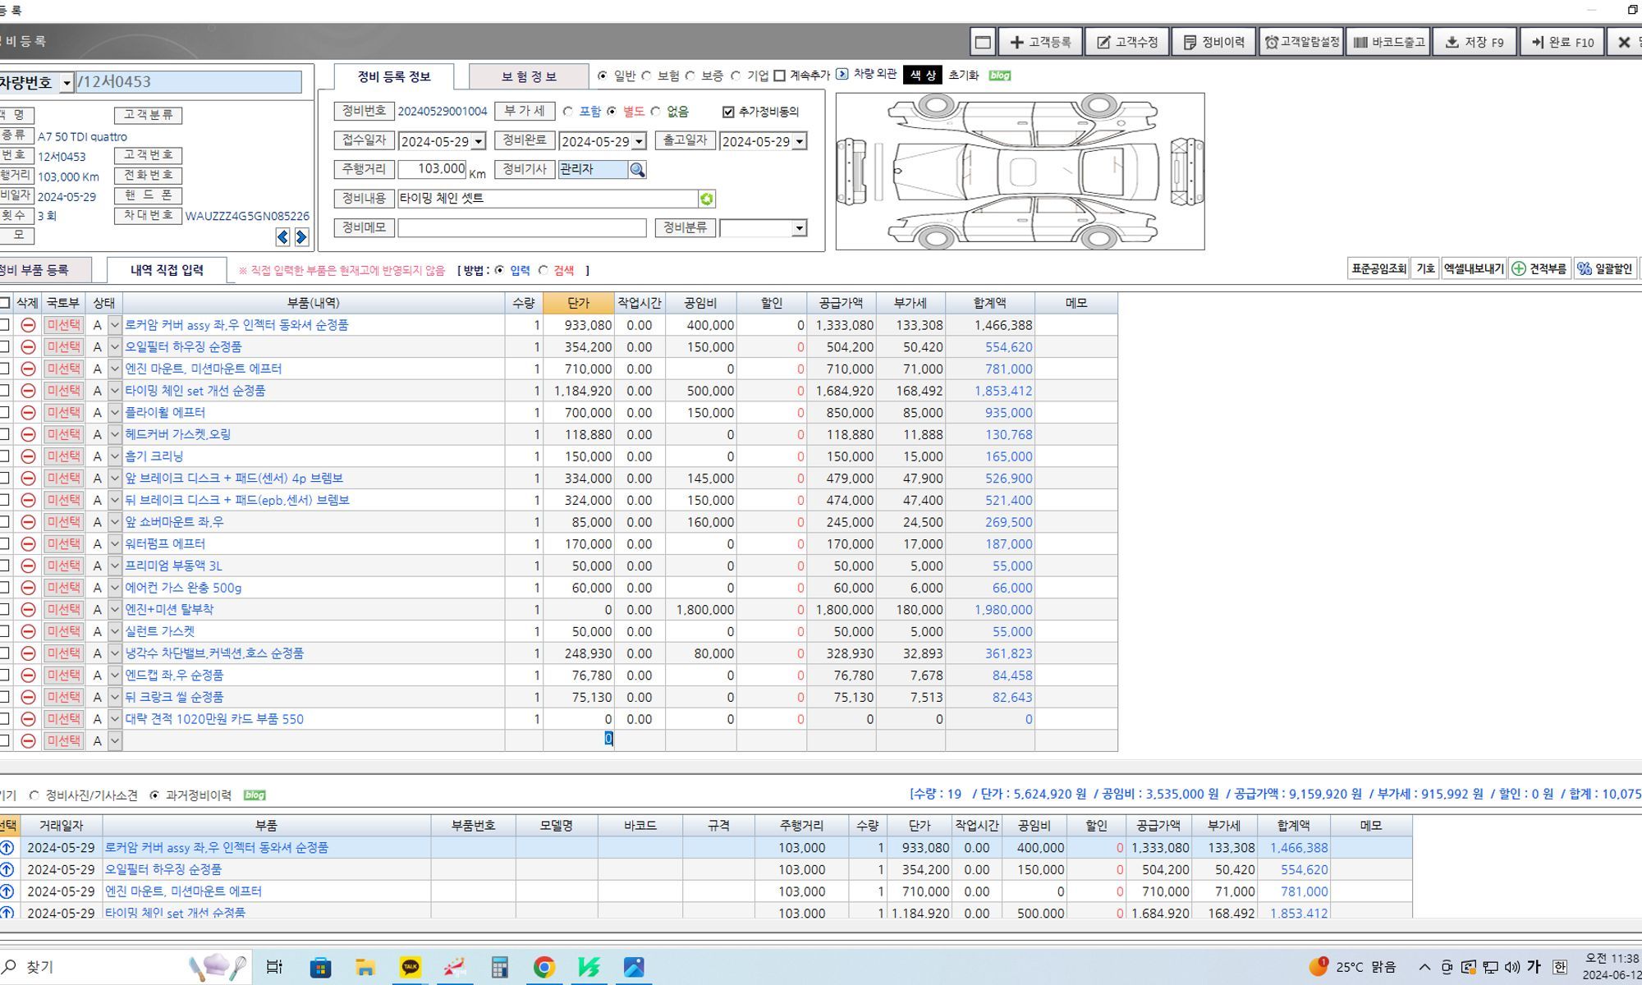The height and width of the screenshot is (985, 1642).
Task: Click 기호 button
Action: pos(1426,268)
